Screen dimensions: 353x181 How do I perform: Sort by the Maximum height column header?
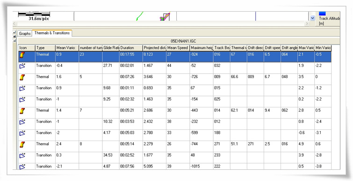pyautogui.click(x=202, y=48)
